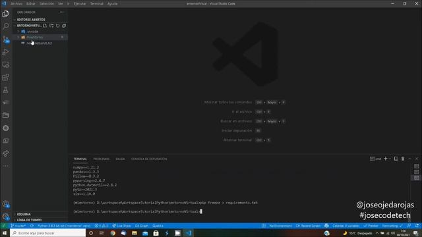Focus Windows search box 'Escribe aquí para buscar'
422x237 pixels.
click(x=48, y=233)
